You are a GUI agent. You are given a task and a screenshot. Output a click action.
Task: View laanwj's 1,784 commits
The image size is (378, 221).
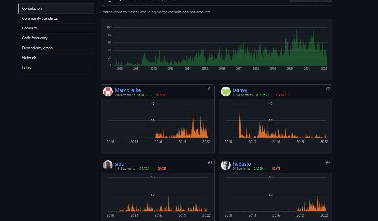click(242, 95)
